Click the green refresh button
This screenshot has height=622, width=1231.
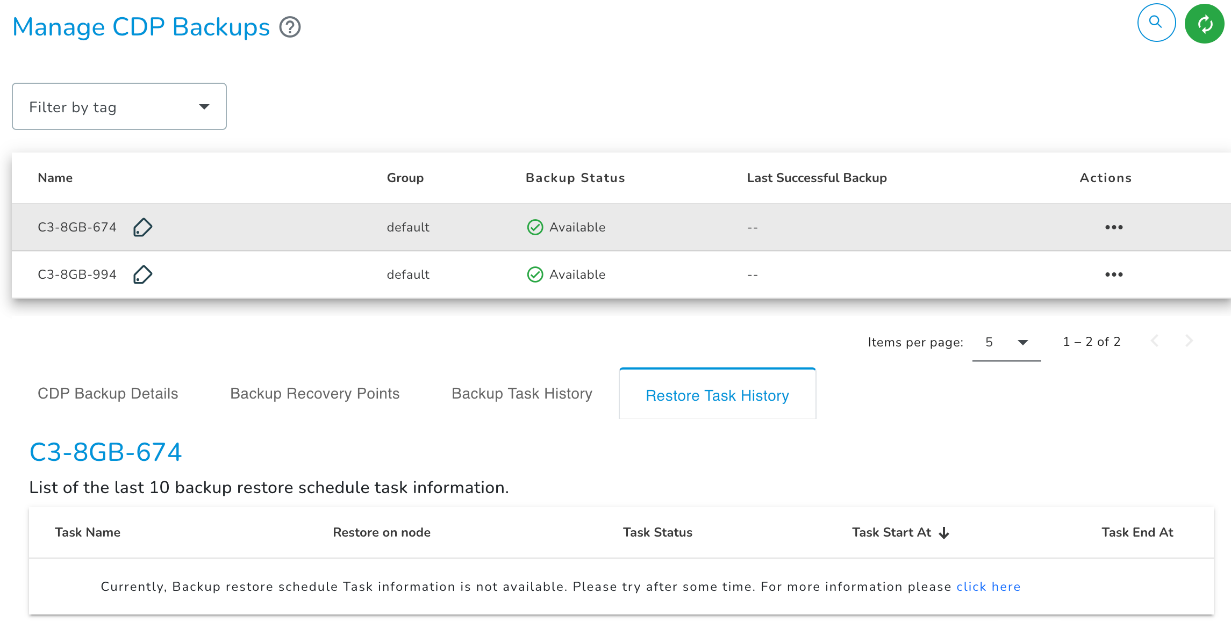point(1205,24)
